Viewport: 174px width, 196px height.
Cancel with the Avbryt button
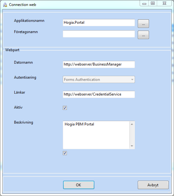click(x=153, y=185)
